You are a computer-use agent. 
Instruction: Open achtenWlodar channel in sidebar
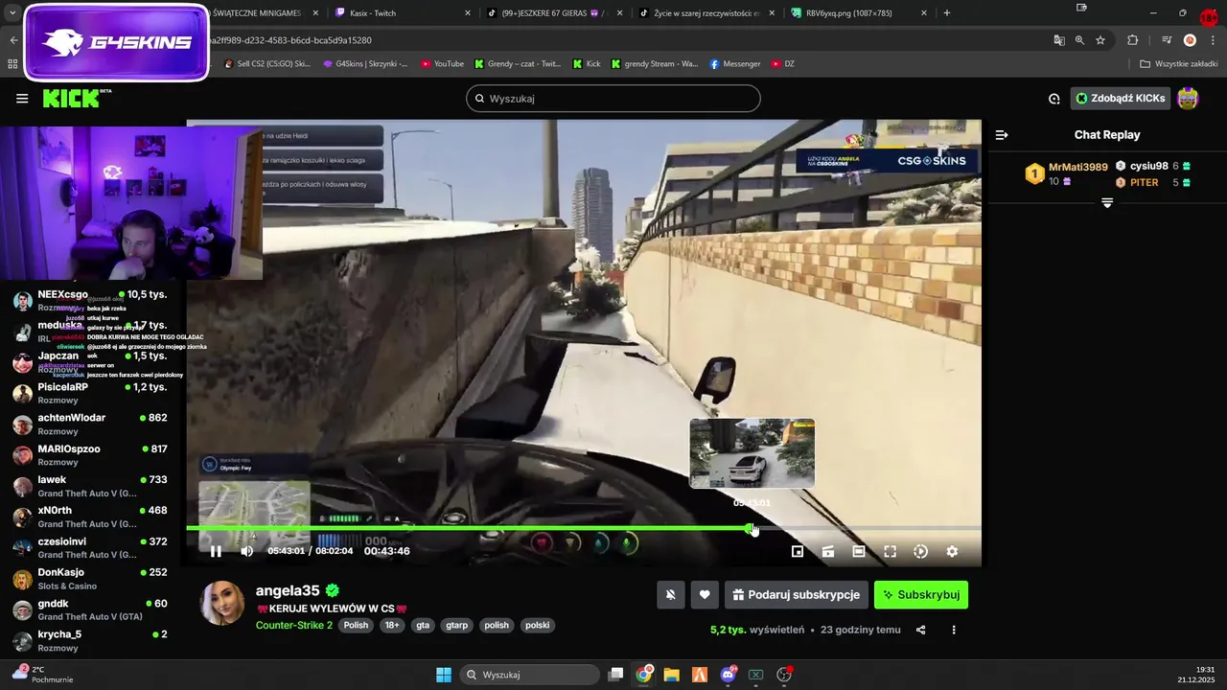coord(91,424)
